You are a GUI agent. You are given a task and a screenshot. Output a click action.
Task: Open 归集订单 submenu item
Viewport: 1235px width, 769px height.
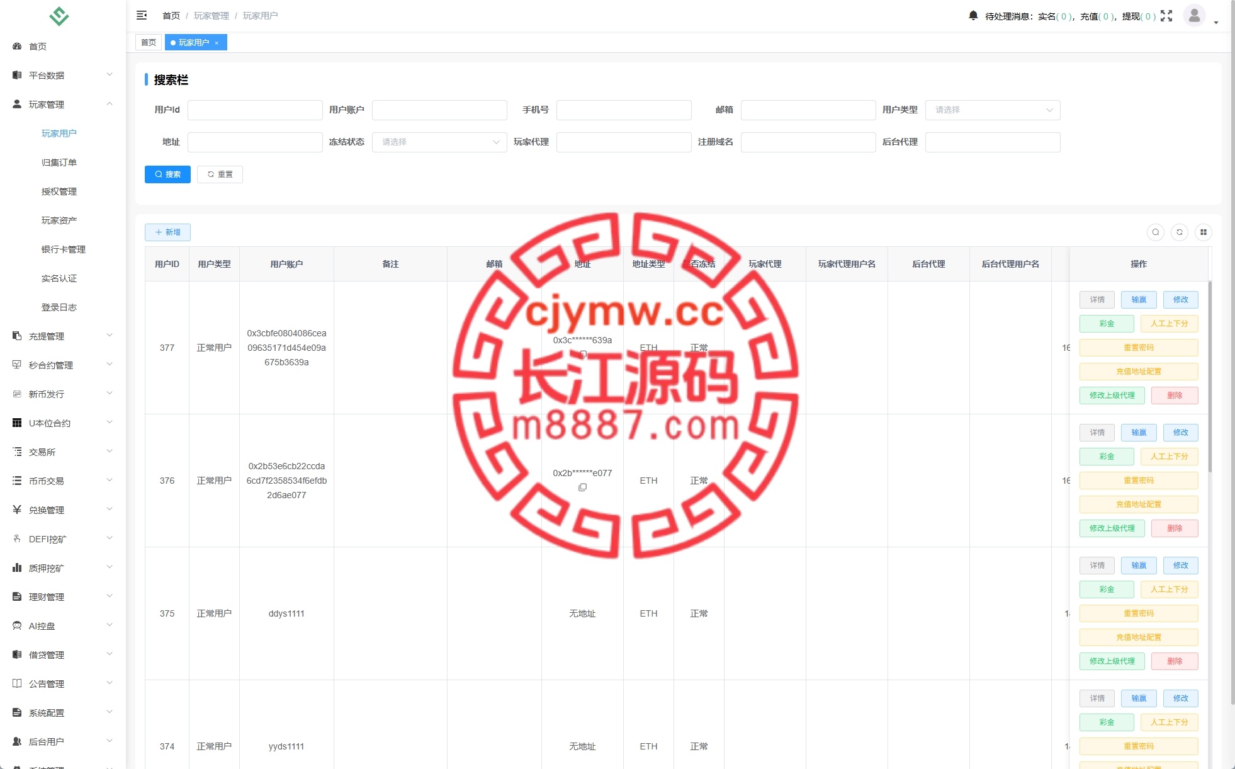[59, 162]
